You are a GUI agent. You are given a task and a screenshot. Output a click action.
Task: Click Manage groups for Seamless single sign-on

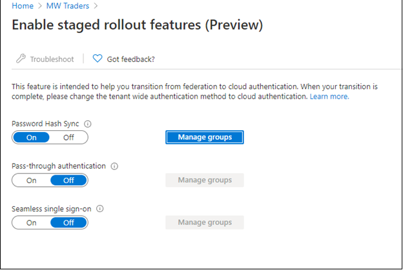pos(204,222)
